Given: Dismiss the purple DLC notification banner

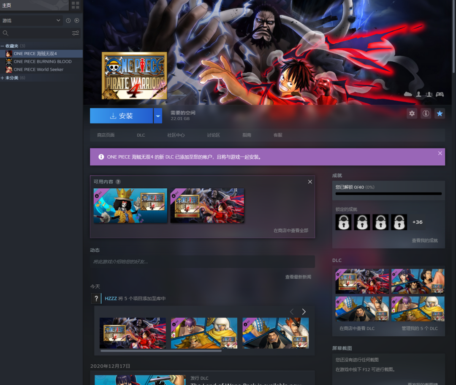Looking at the screenshot, I should [440, 153].
